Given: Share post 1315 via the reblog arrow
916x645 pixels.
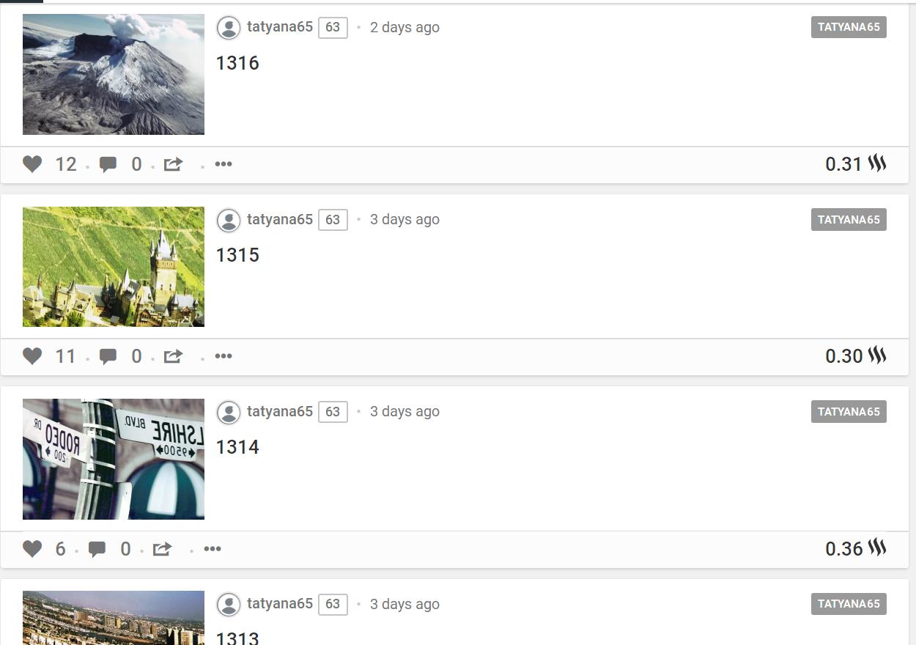Looking at the screenshot, I should 173,356.
